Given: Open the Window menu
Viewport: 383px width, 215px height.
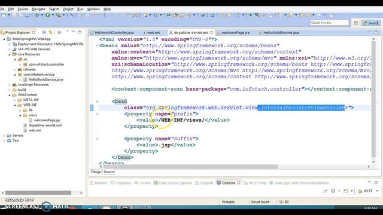Looking at the screenshot, I should [93, 9].
